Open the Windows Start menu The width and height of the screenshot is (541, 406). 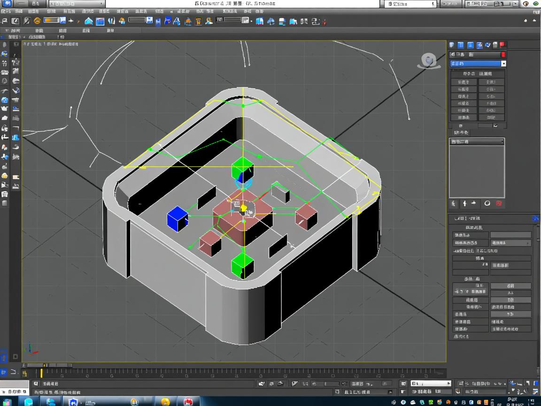pos(8,402)
